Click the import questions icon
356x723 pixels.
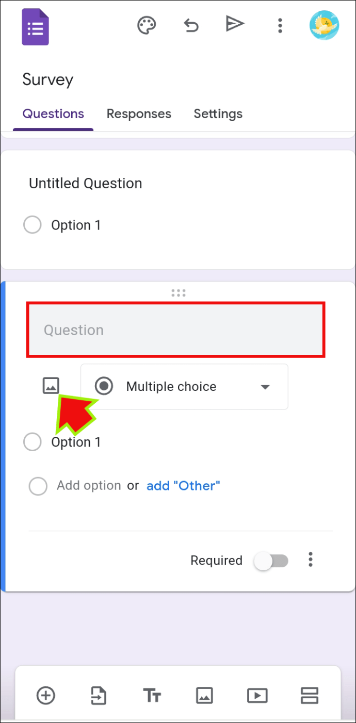tap(99, 696)
